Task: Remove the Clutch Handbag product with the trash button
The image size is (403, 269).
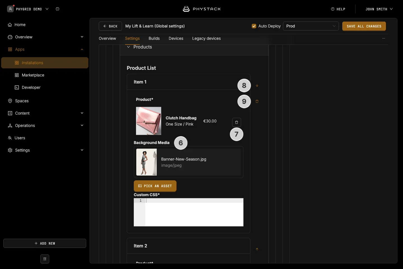Action: (x=236, y=122)
